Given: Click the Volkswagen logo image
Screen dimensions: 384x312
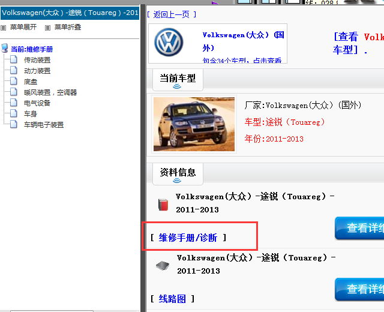Looking at the screenshot, I should (169, 43).
